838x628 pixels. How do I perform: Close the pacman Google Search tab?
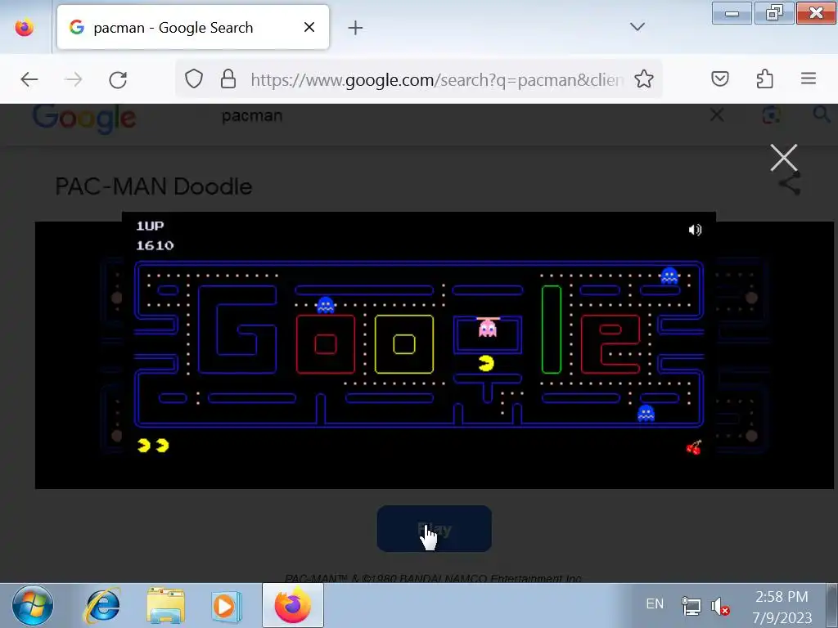tap(309, 27)
